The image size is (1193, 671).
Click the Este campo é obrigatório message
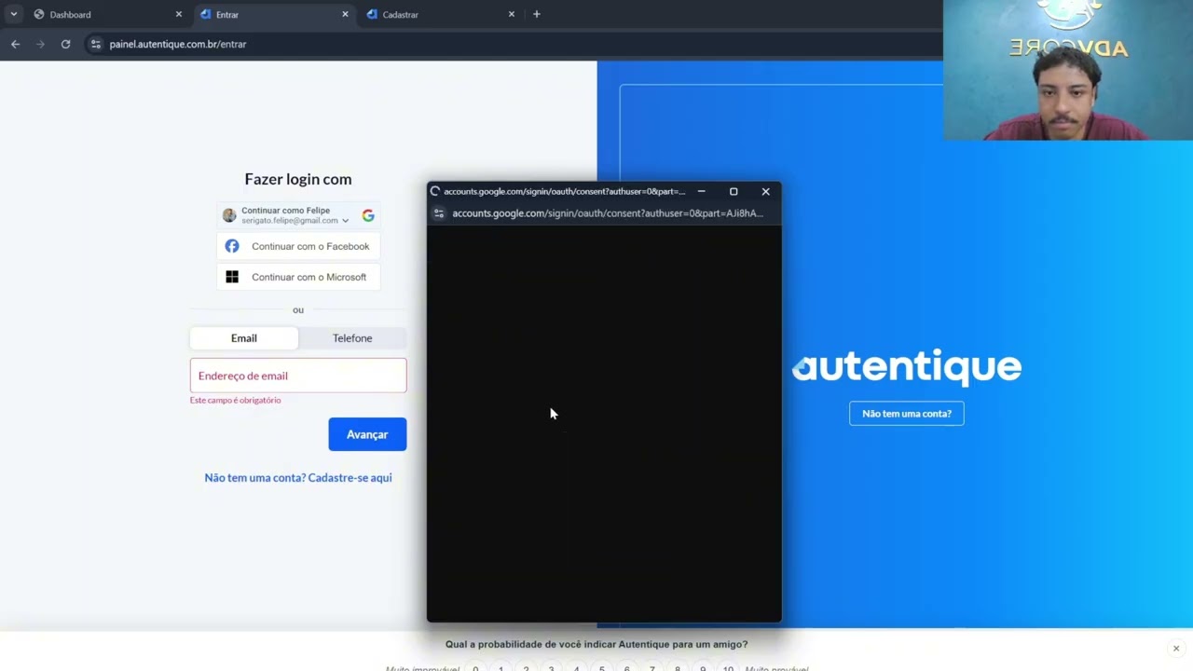(x=235, y=400)
